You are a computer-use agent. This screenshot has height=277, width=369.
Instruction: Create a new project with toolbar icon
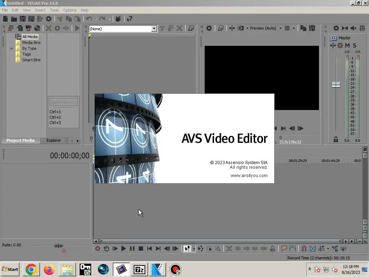point(5,19)
